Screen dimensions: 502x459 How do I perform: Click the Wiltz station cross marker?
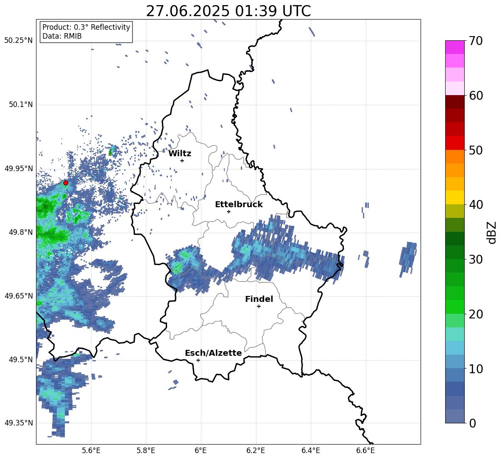point(182,161)
